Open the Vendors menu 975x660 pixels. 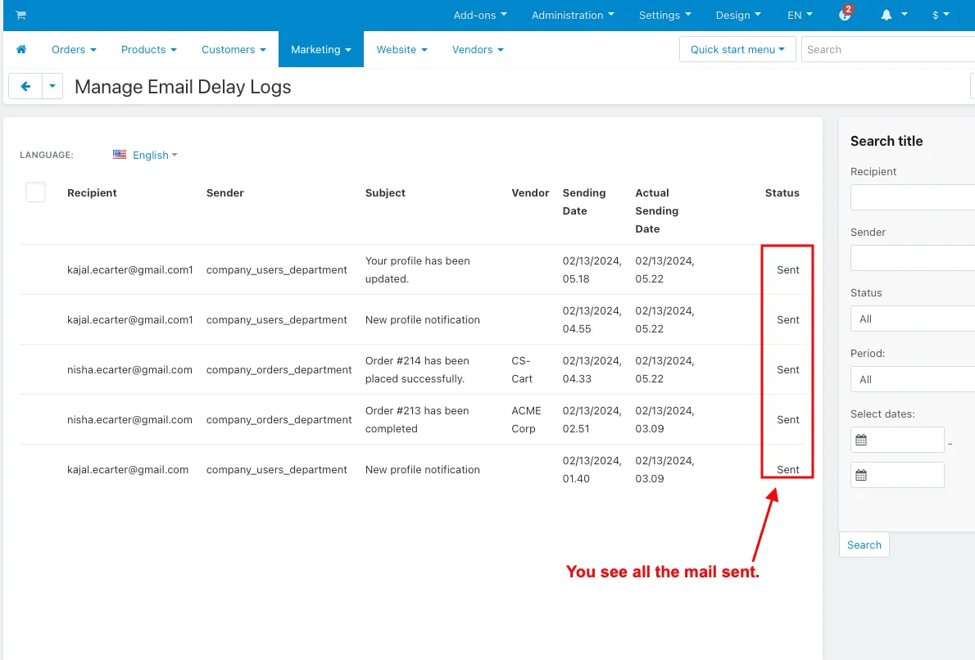[x=478, y=49]
